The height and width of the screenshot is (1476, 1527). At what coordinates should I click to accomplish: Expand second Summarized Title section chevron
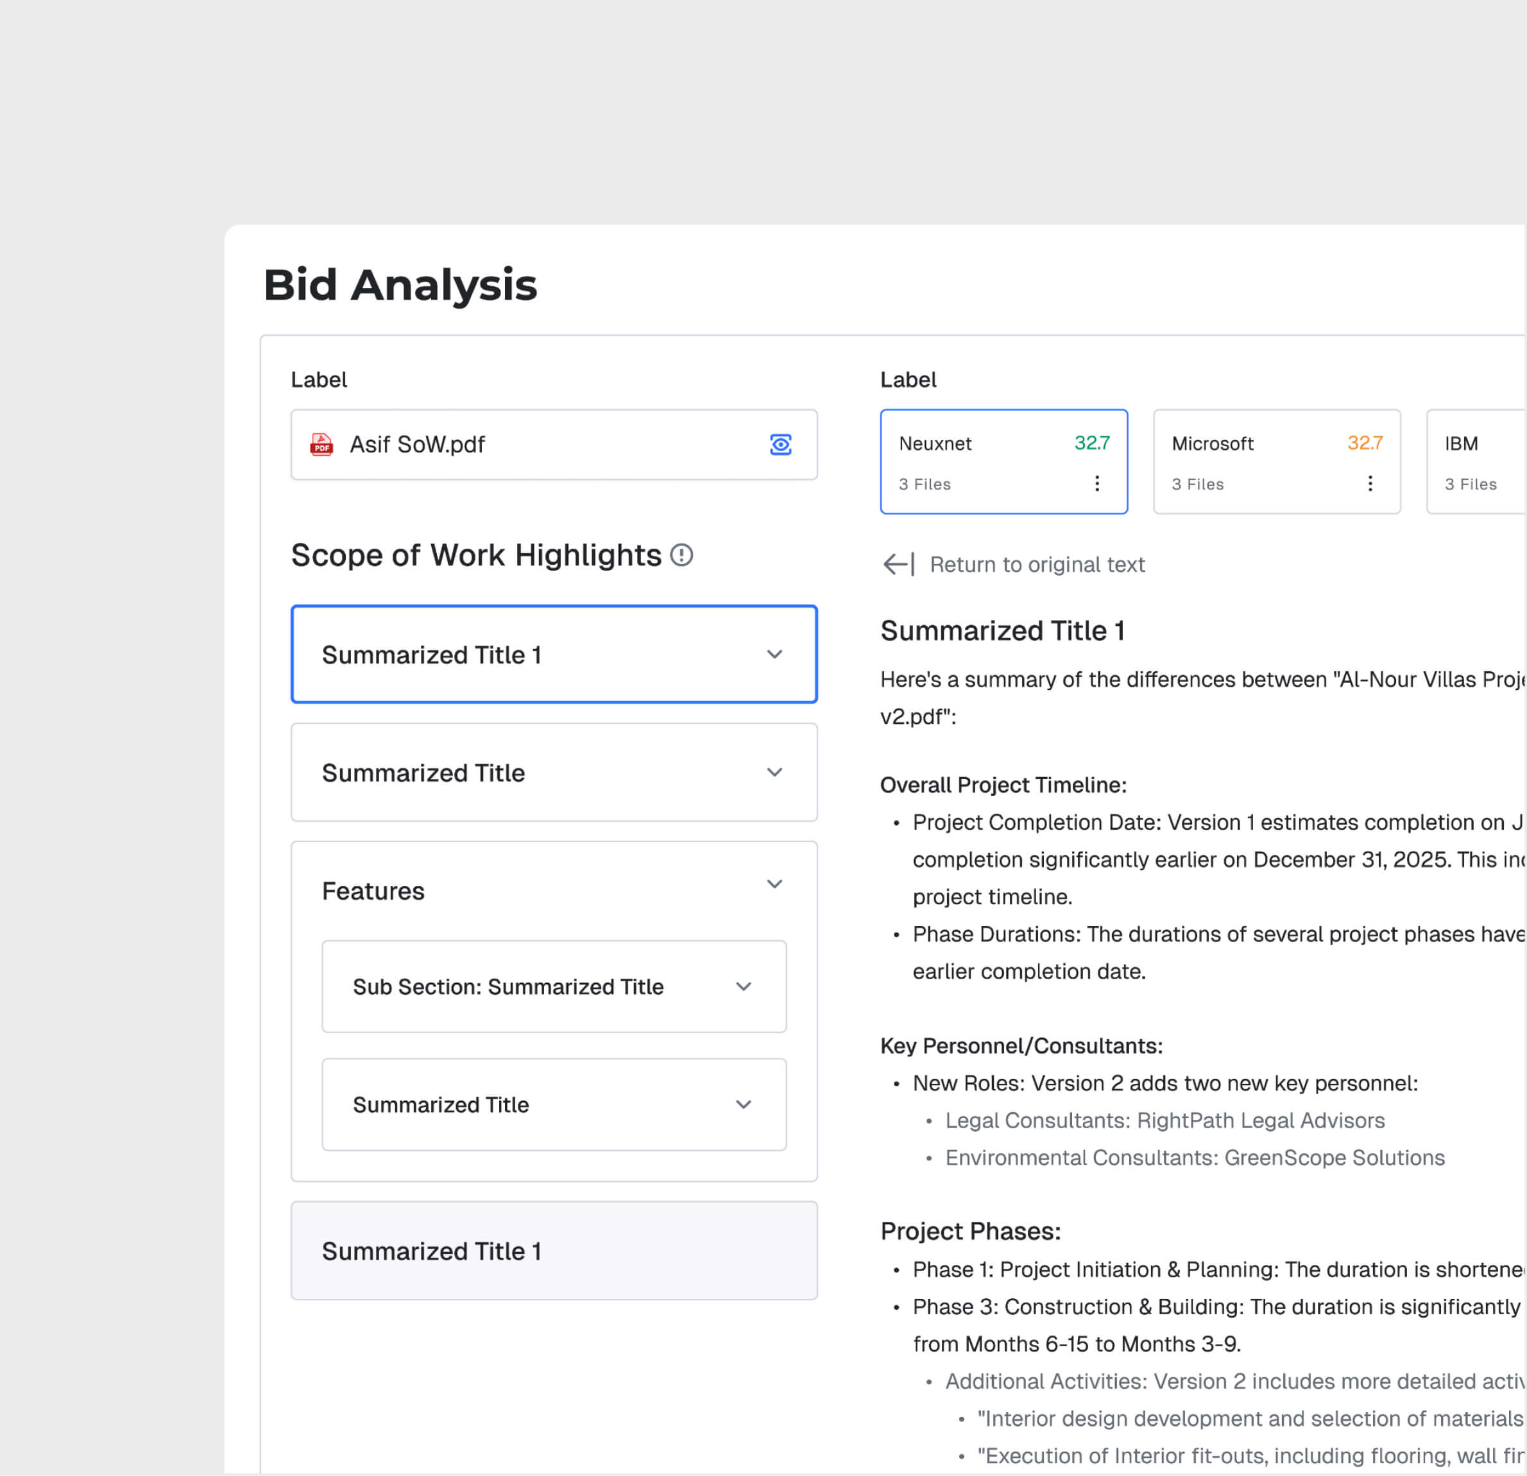pyautogui.click(x=774, y=771)
